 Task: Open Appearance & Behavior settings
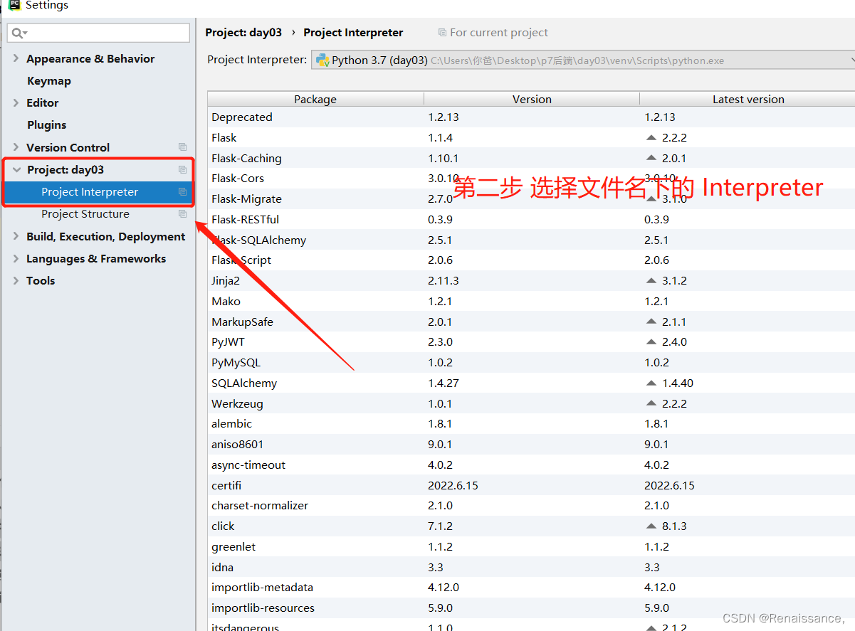pos(90,58)
